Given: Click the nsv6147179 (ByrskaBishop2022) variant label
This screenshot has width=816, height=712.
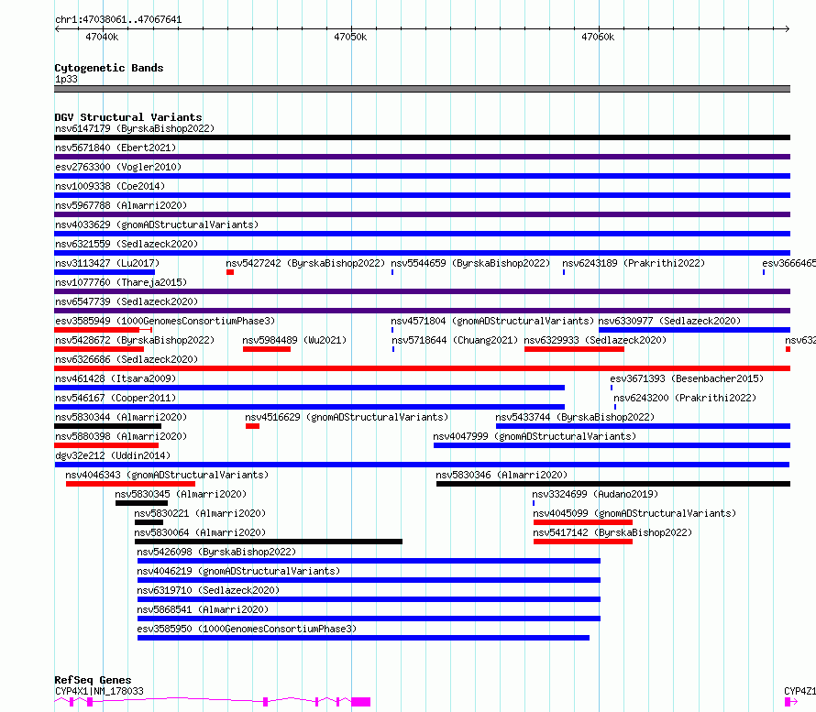Looking at the screenshot, I should tap(135, 128).
